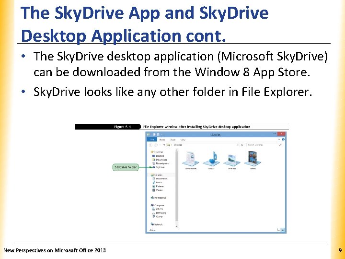Image resolution: width=345 pixels, height=259 pixels.
Task: Select Downloads in Favorites list
Action: point(160,160)
